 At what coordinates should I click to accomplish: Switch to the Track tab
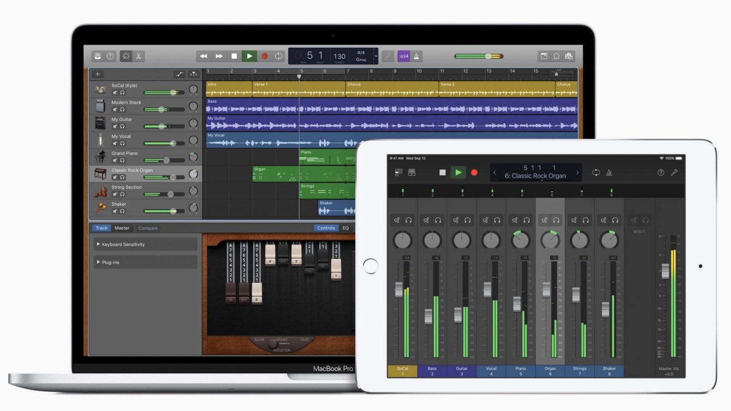coord(101,228)
